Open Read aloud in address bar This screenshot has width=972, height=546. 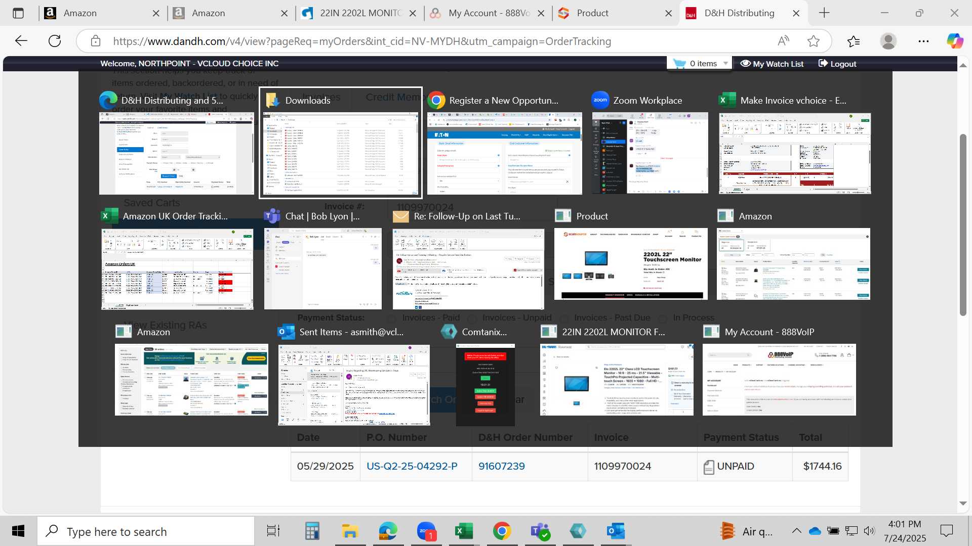pyautogui.click(x=783, y=41)
